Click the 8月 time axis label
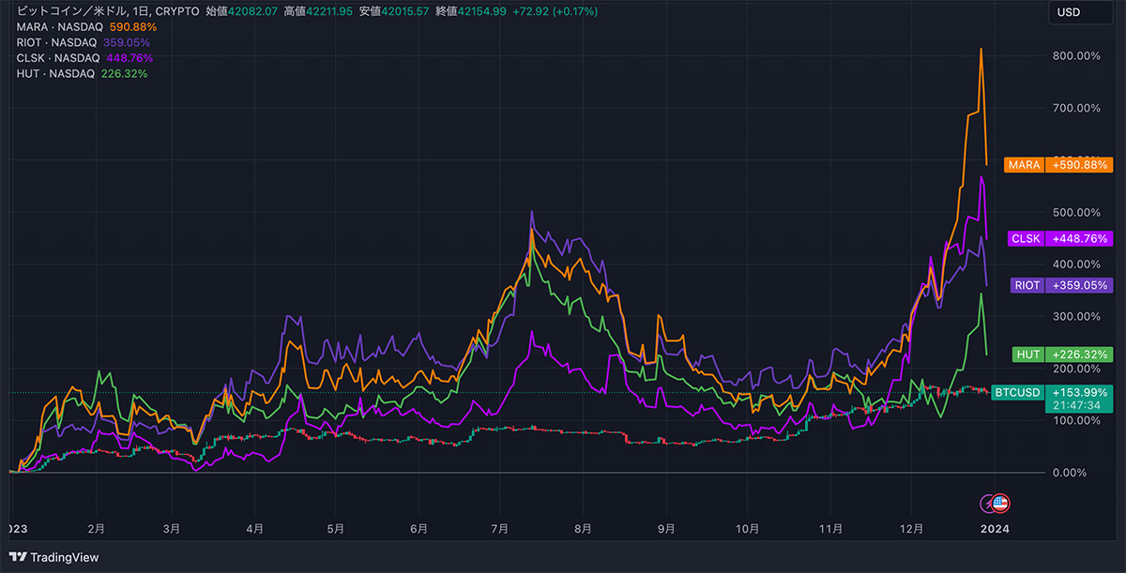The height and width of the screenshot is (573, 1126). [x=583, y=529]
